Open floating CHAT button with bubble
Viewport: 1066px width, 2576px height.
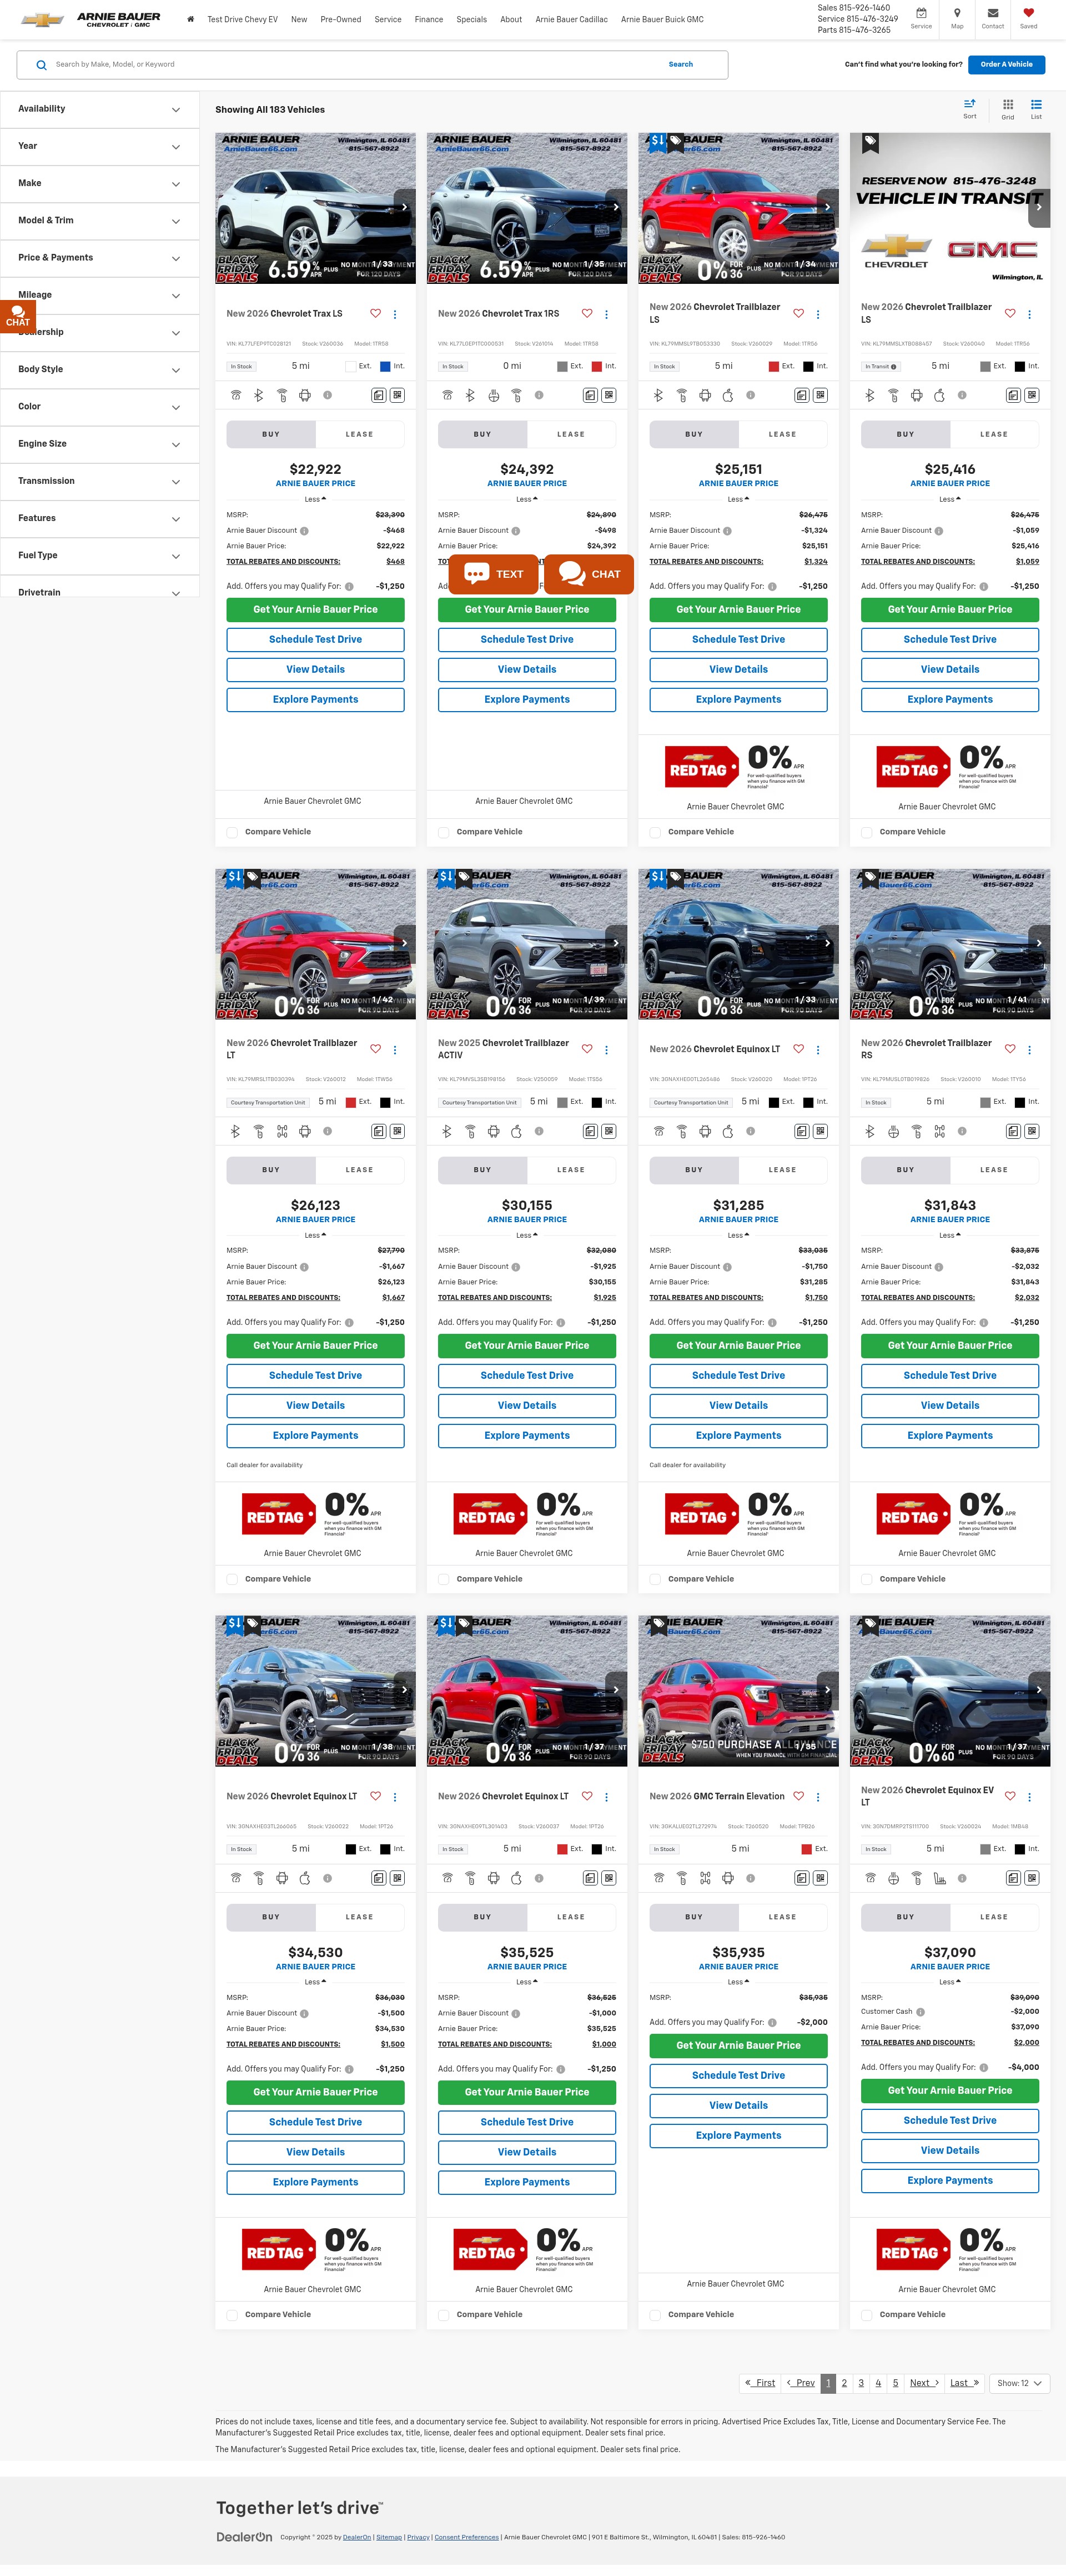[x=590, y=574]
